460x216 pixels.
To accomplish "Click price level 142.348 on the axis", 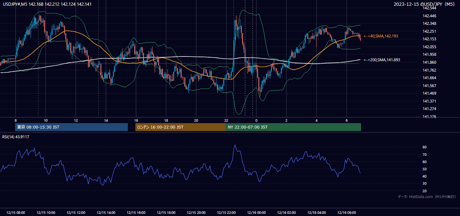I will coord(429,23).
